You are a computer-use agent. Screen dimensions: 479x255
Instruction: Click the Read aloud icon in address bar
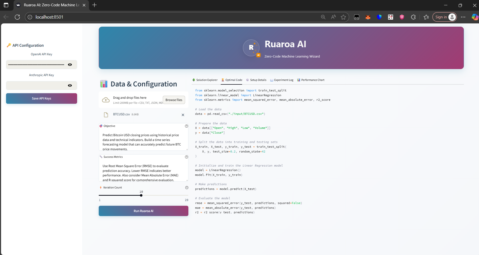coord(333,17)
